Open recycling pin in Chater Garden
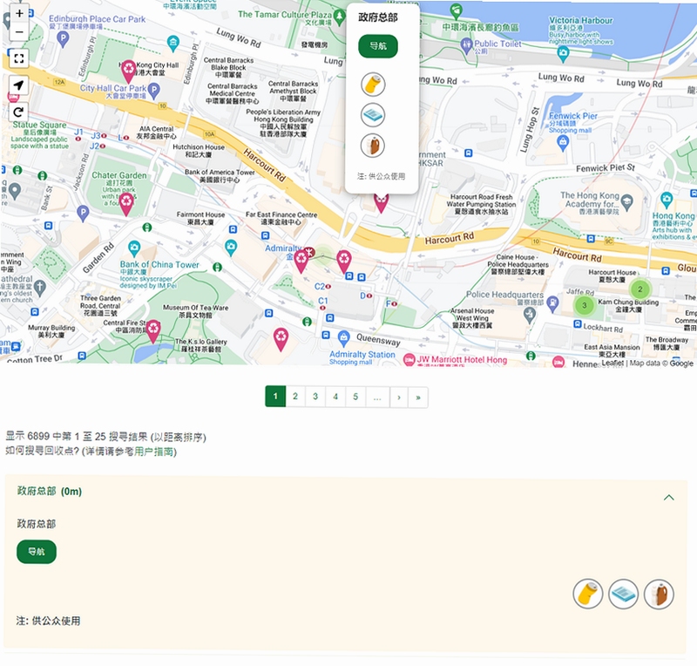The width and height of the screenshot is (697, 666). pyautogui.click(x=126, y=204)
